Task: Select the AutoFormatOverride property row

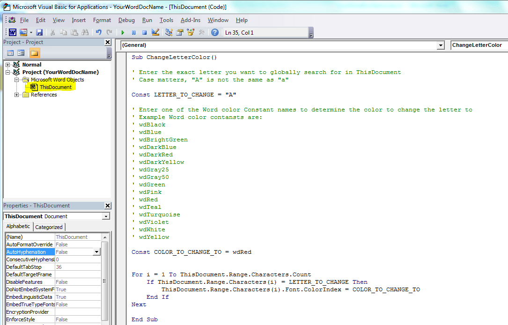Action: (53, 244)
